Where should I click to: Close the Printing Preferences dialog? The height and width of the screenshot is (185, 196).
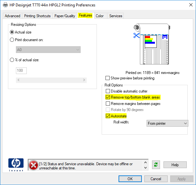(191, 5)
